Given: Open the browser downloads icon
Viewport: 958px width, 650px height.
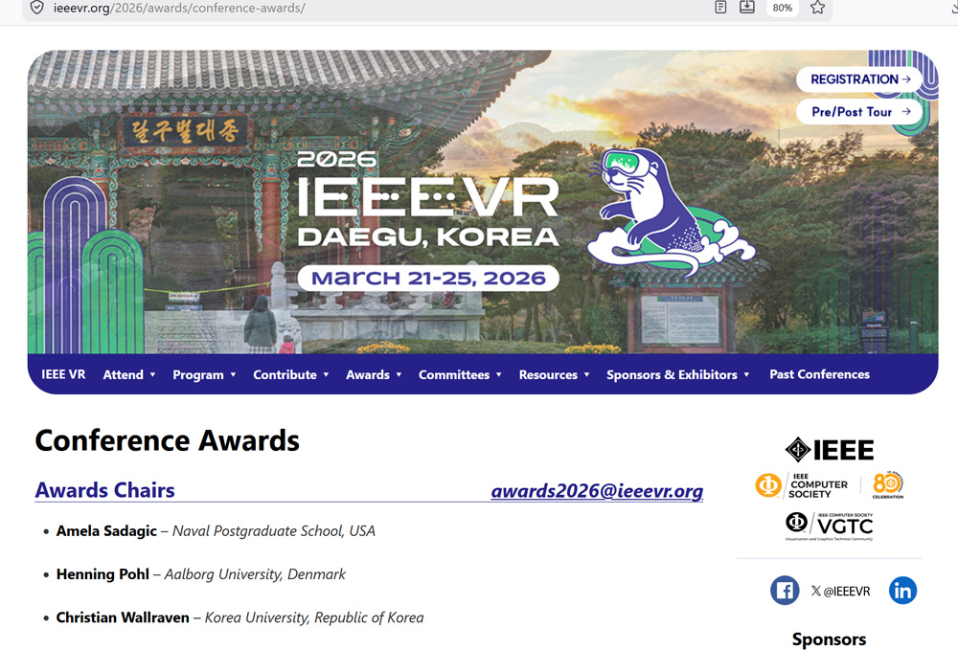Looking at the screenshot, I should (747, 8).
